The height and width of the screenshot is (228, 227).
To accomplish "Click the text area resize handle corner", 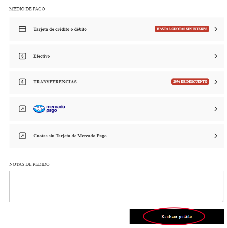I will [222, 200].
